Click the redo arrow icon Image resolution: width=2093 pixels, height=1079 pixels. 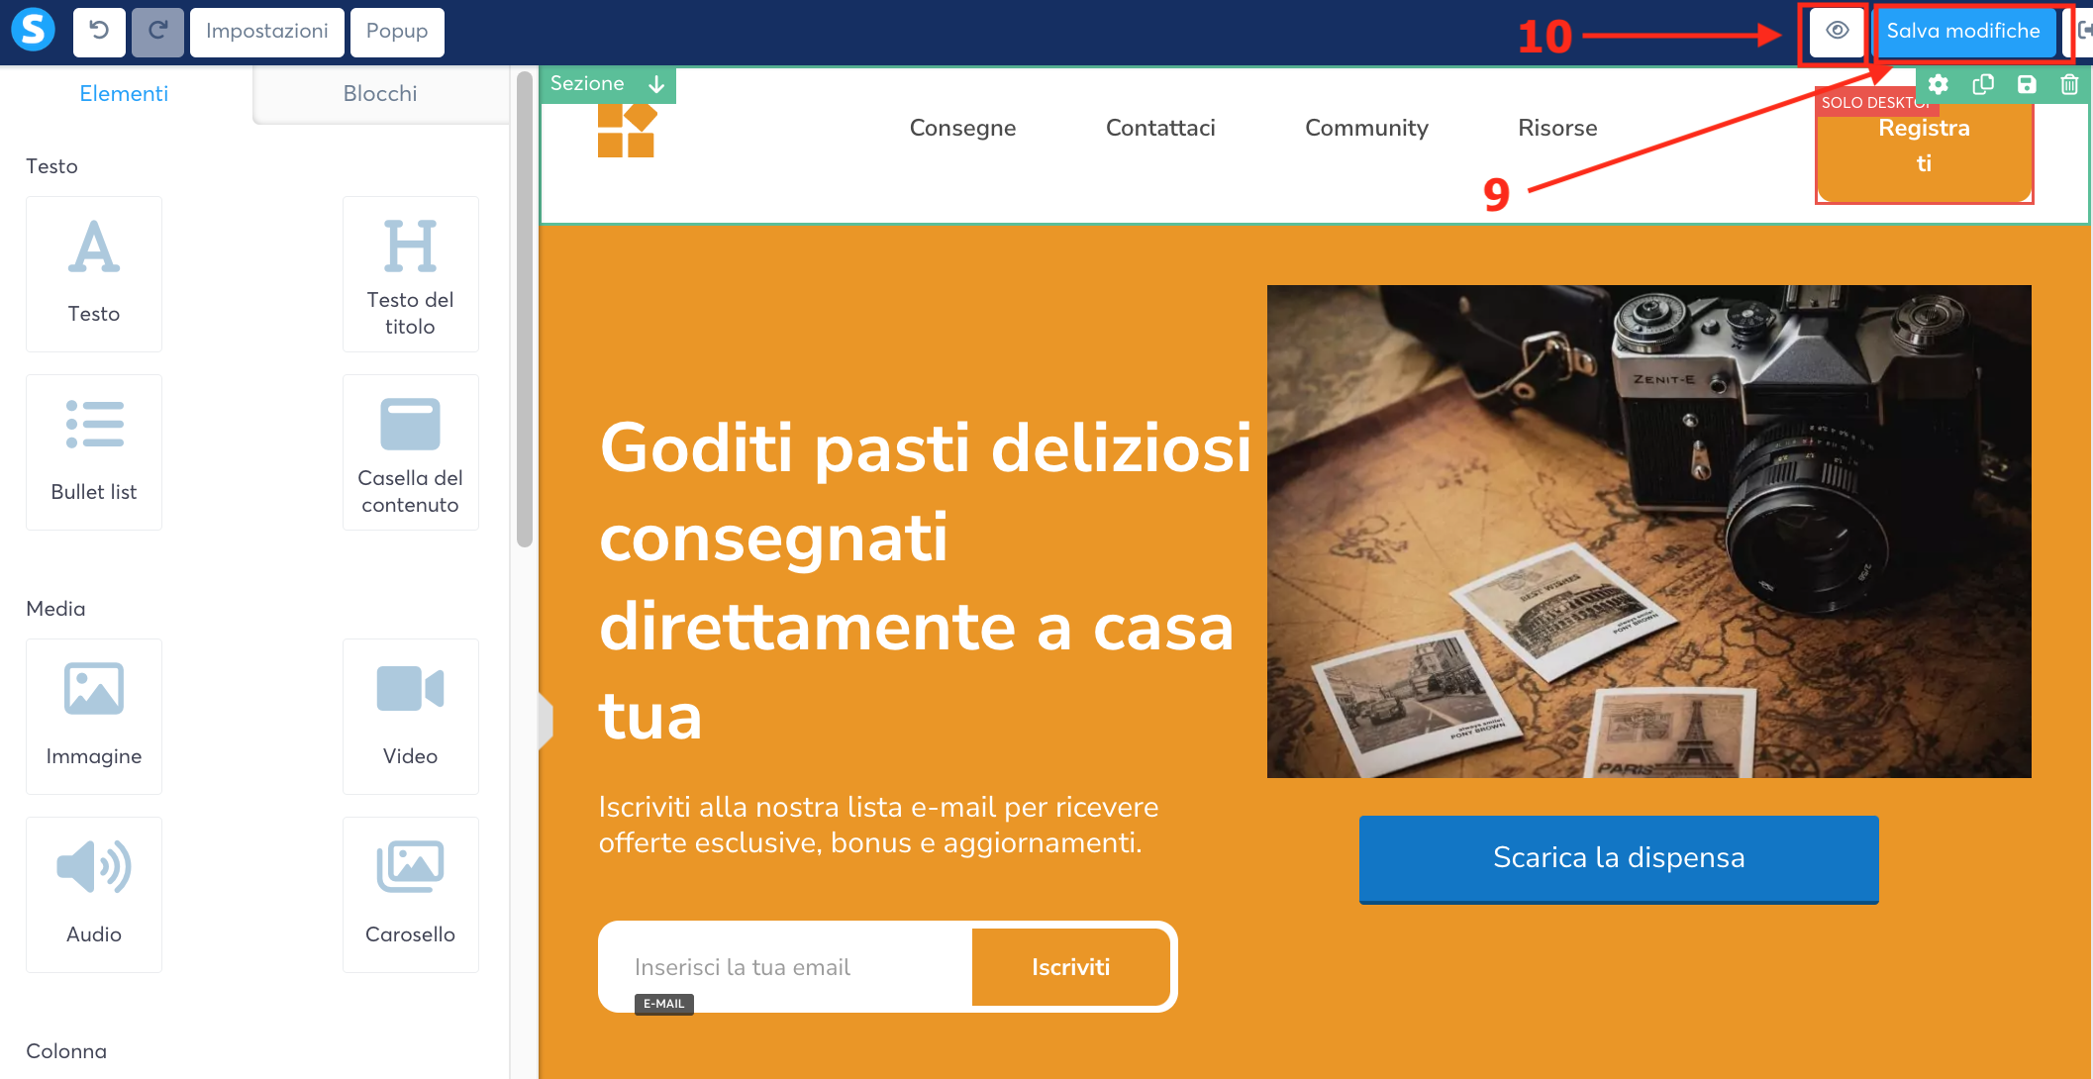(x=157, y=32)
